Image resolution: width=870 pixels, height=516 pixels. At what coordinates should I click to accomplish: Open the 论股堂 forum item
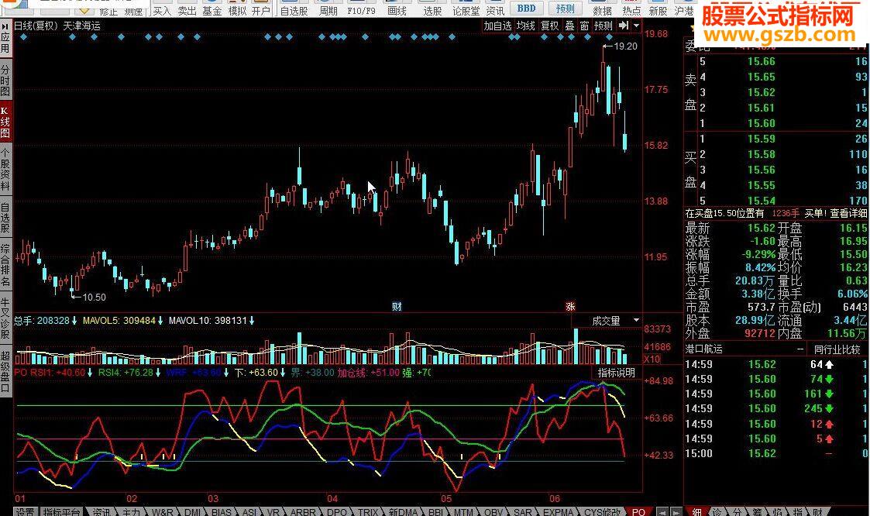pos(466,11)
